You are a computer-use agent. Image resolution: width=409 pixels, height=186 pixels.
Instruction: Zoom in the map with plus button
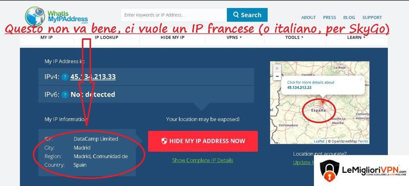pyautogui.click(x=277, y=69)
